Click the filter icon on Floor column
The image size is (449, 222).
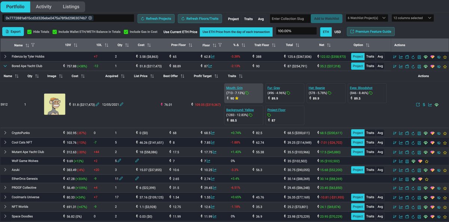220,45
